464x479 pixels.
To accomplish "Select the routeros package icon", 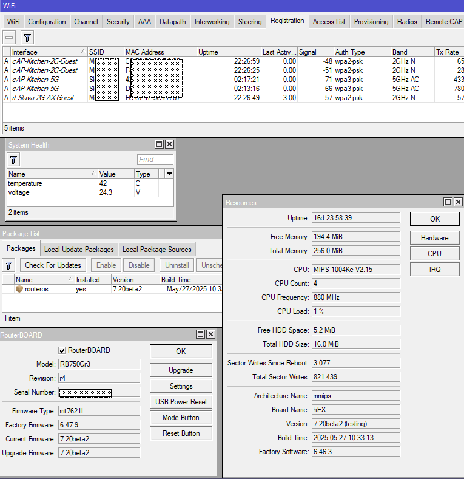I will (x=19, y=290).
